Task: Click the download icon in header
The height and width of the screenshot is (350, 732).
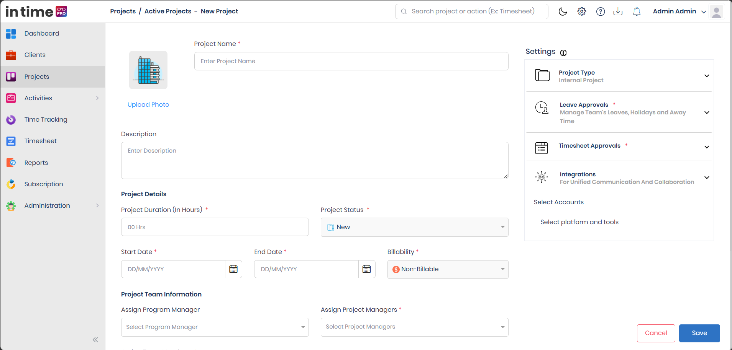Action: click(618, 11)
